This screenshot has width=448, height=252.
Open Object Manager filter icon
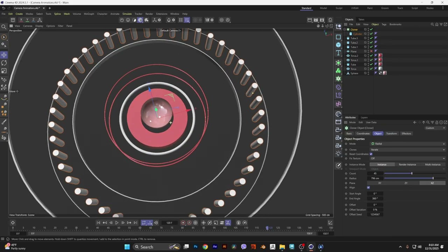pos(441,24)
